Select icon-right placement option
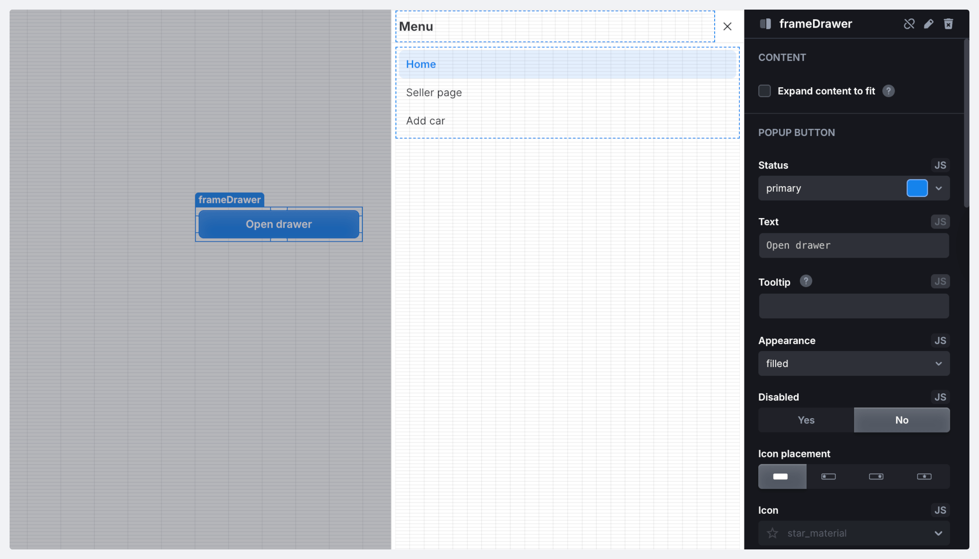This screenshot has width=979, height=559. pyautogui.click(x=876, y=477)
